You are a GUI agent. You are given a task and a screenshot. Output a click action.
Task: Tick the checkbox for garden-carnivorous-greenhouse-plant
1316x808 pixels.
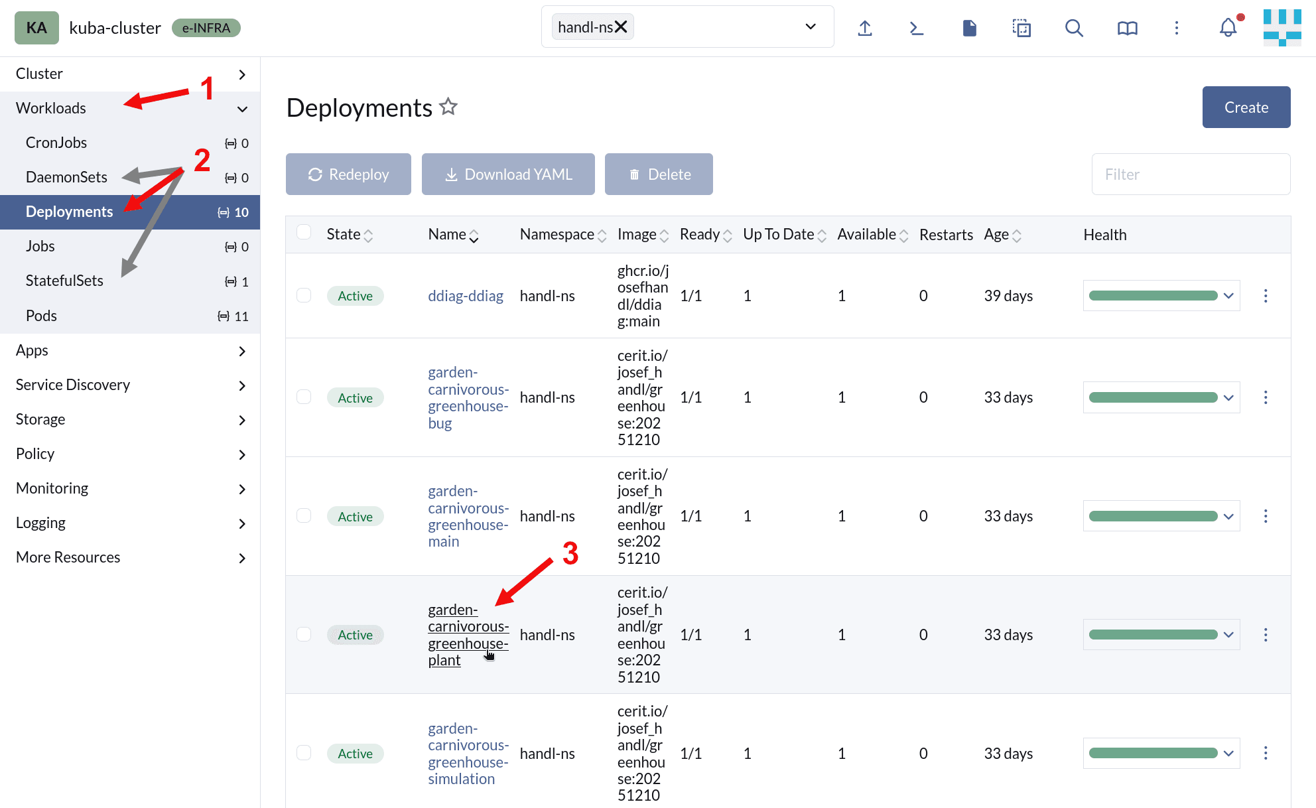coord(304,634)
